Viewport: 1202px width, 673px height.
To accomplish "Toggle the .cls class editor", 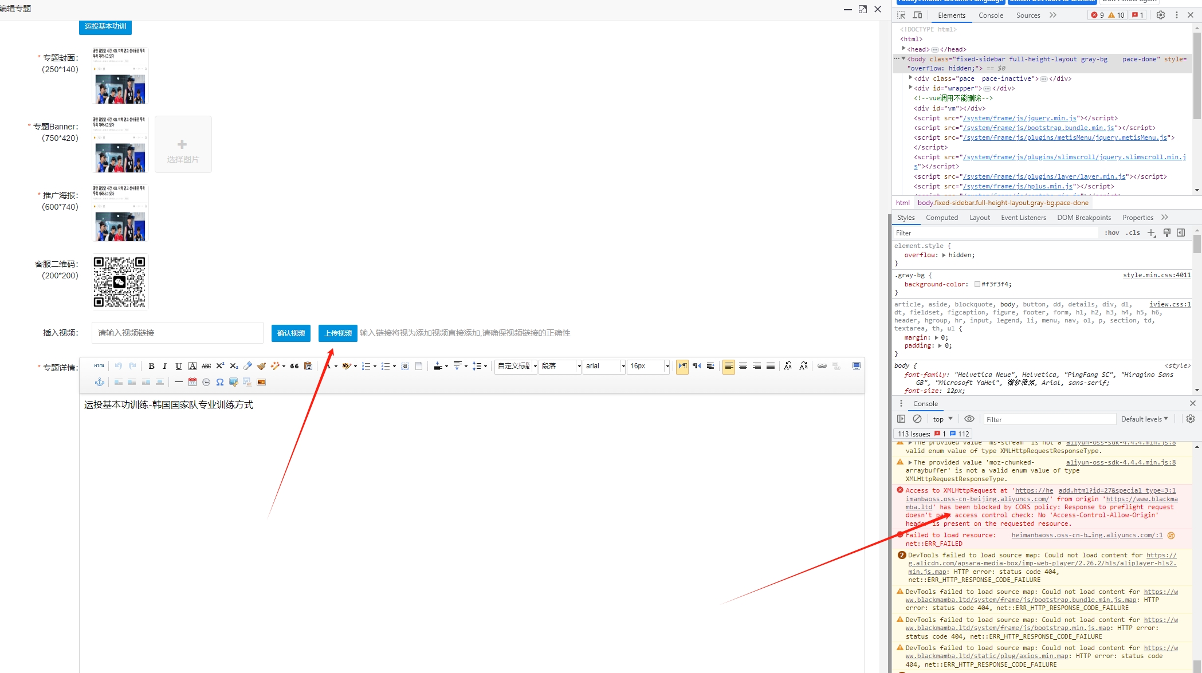I will point(1133,233).
